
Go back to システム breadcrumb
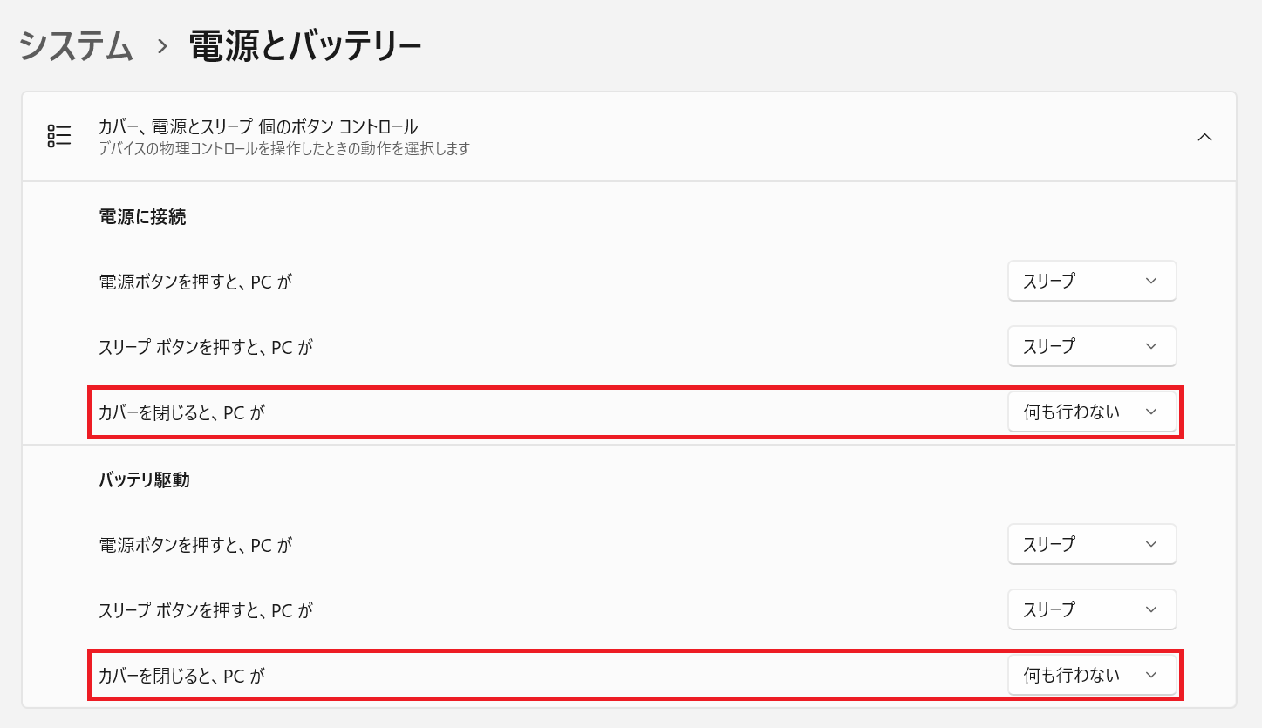76,46
